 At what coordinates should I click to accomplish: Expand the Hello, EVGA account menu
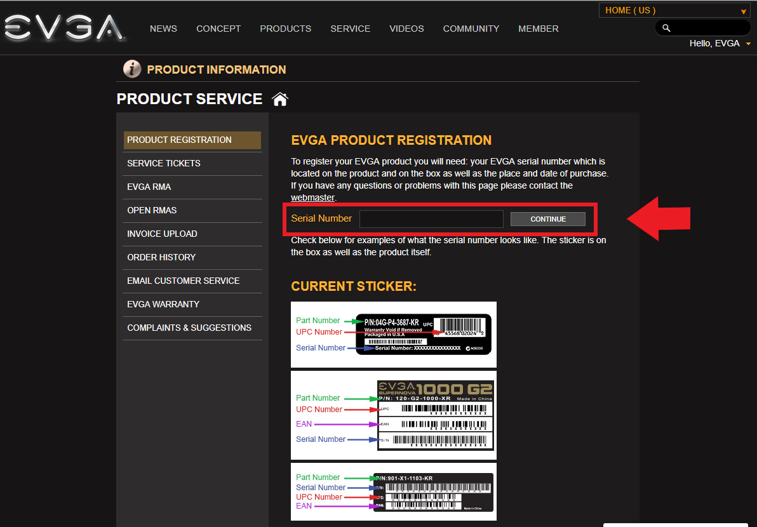coord(720,43)
